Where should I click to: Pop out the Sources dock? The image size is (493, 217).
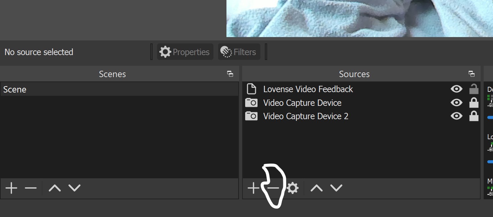[x=471, y=74]
